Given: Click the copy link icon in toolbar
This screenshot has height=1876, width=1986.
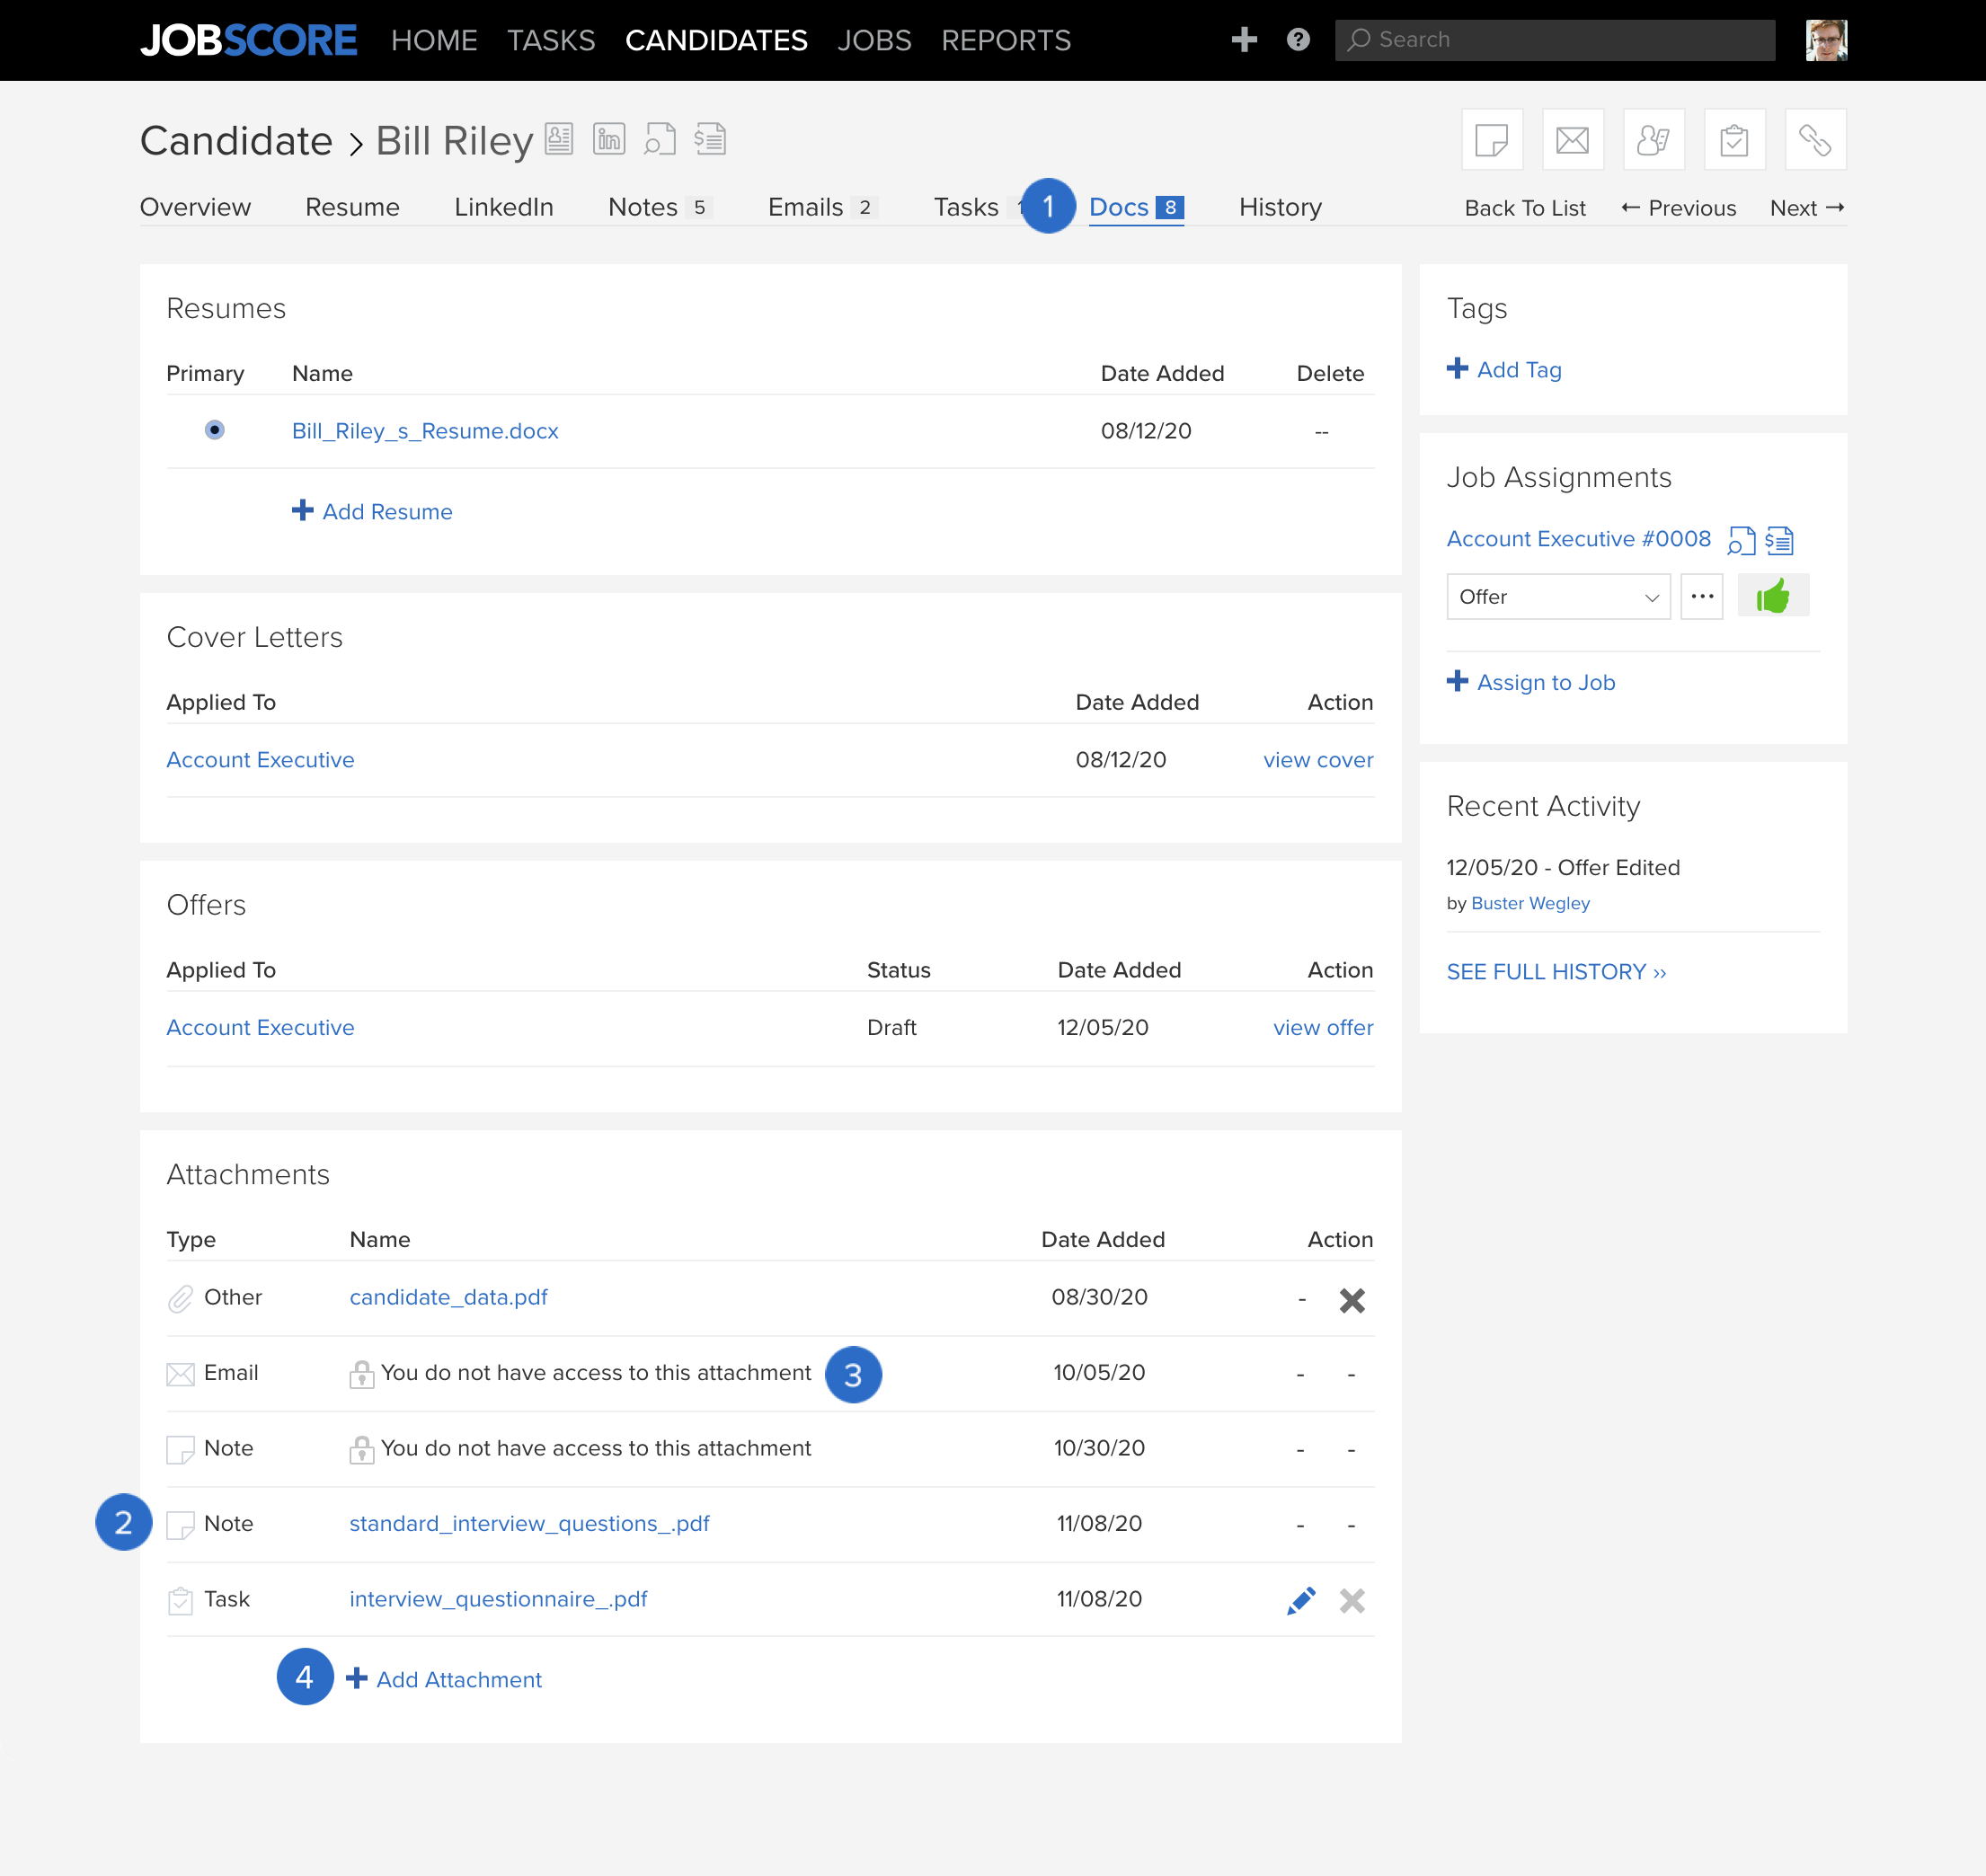Looking at the screenshot, I should click(x=1815, y=139).
